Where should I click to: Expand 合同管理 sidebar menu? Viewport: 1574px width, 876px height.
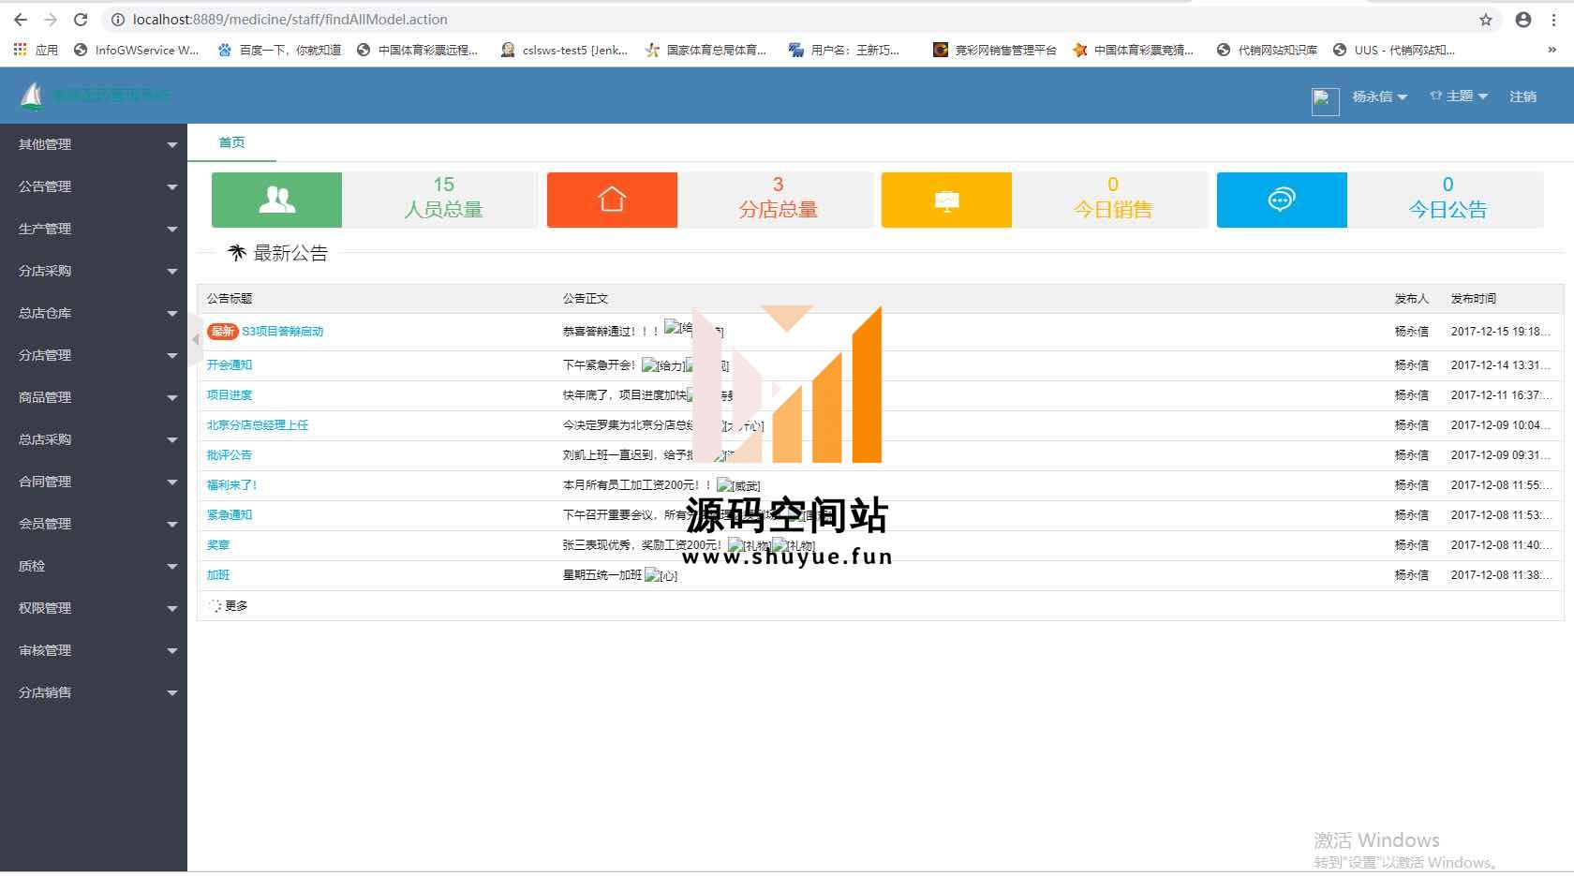[x=94, y=482]
